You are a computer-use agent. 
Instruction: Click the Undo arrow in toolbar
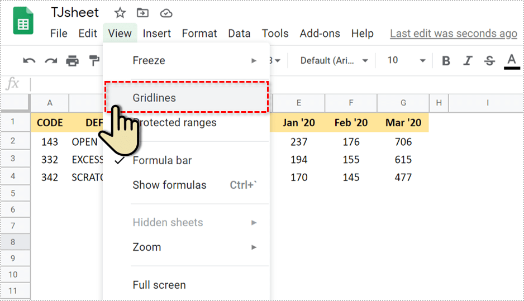[30, 60]
